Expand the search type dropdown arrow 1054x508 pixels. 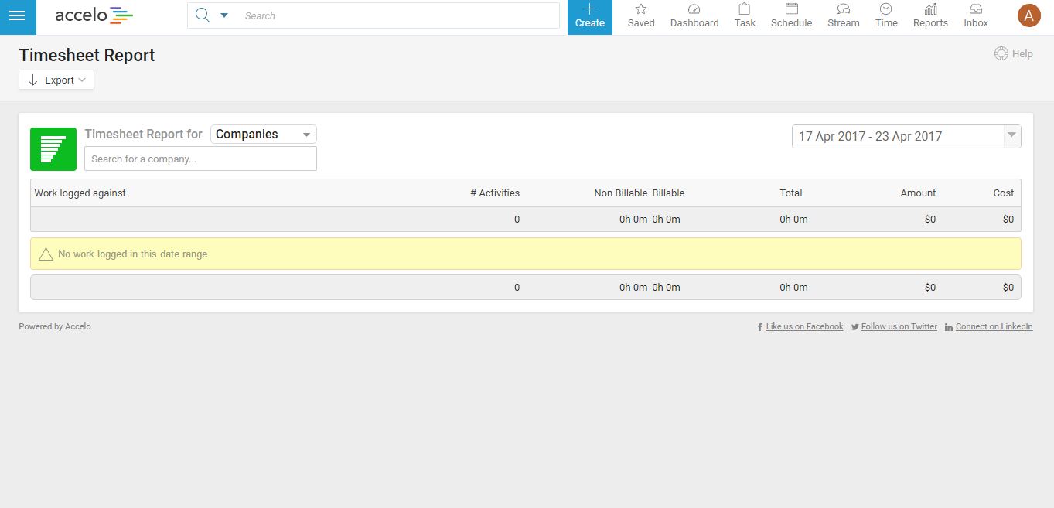click(224, 16)
